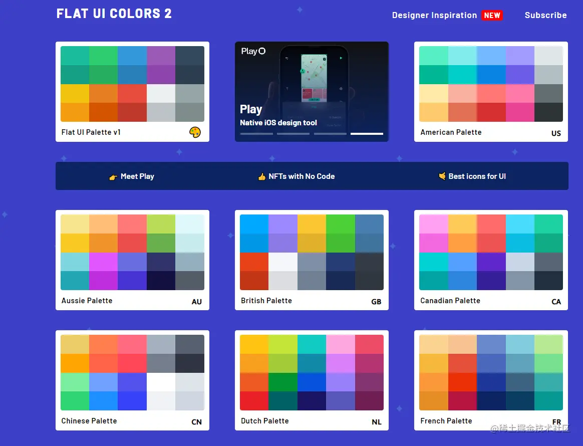Click the thumbs-up icon beside NFTs with No Code
Image resolution: width=583 pixels, height=446 pixels.
[262, 176]
